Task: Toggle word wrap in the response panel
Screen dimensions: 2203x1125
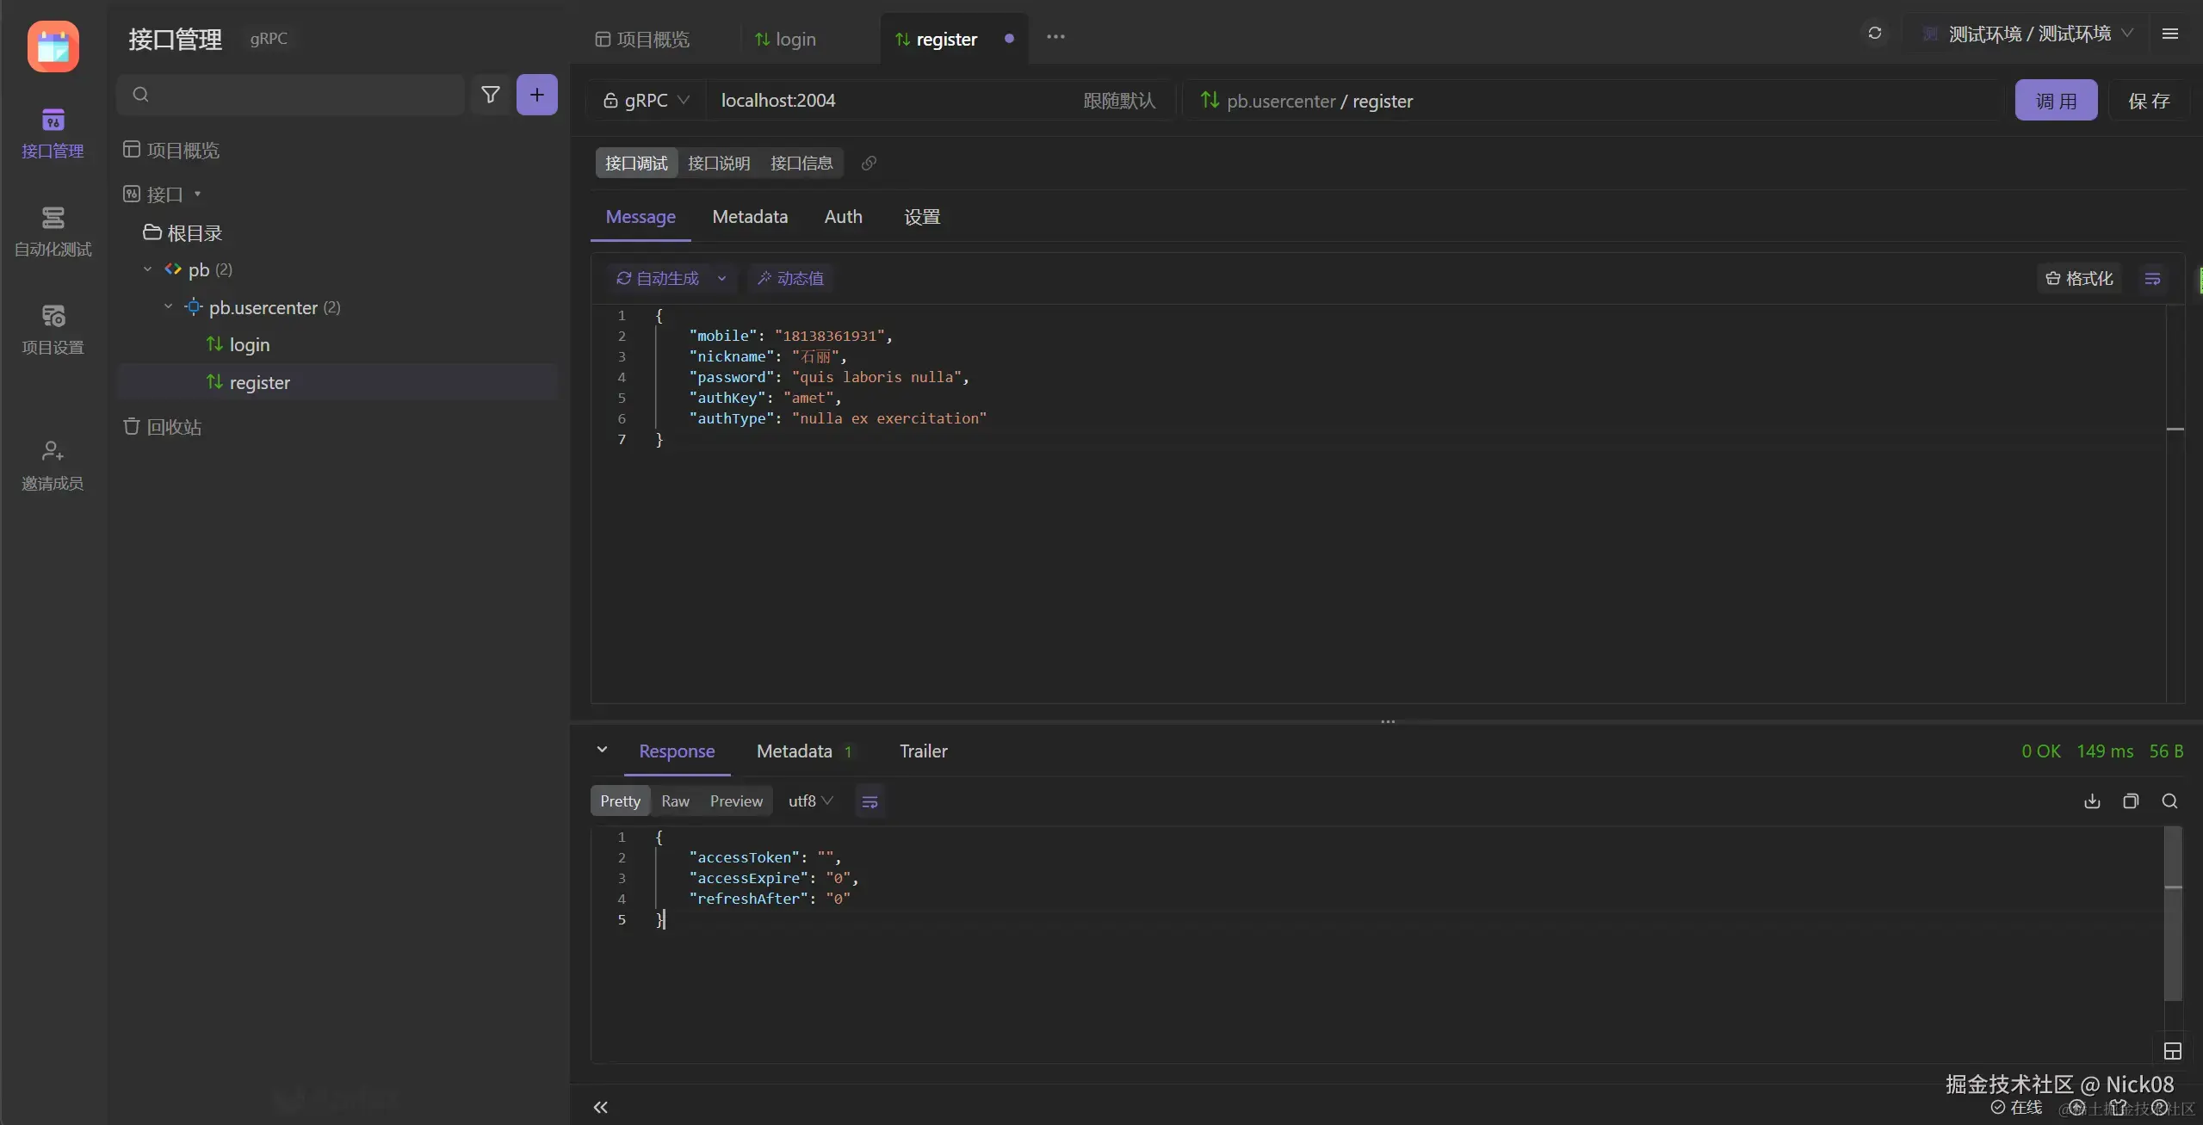Action: (x=869, y=801)
